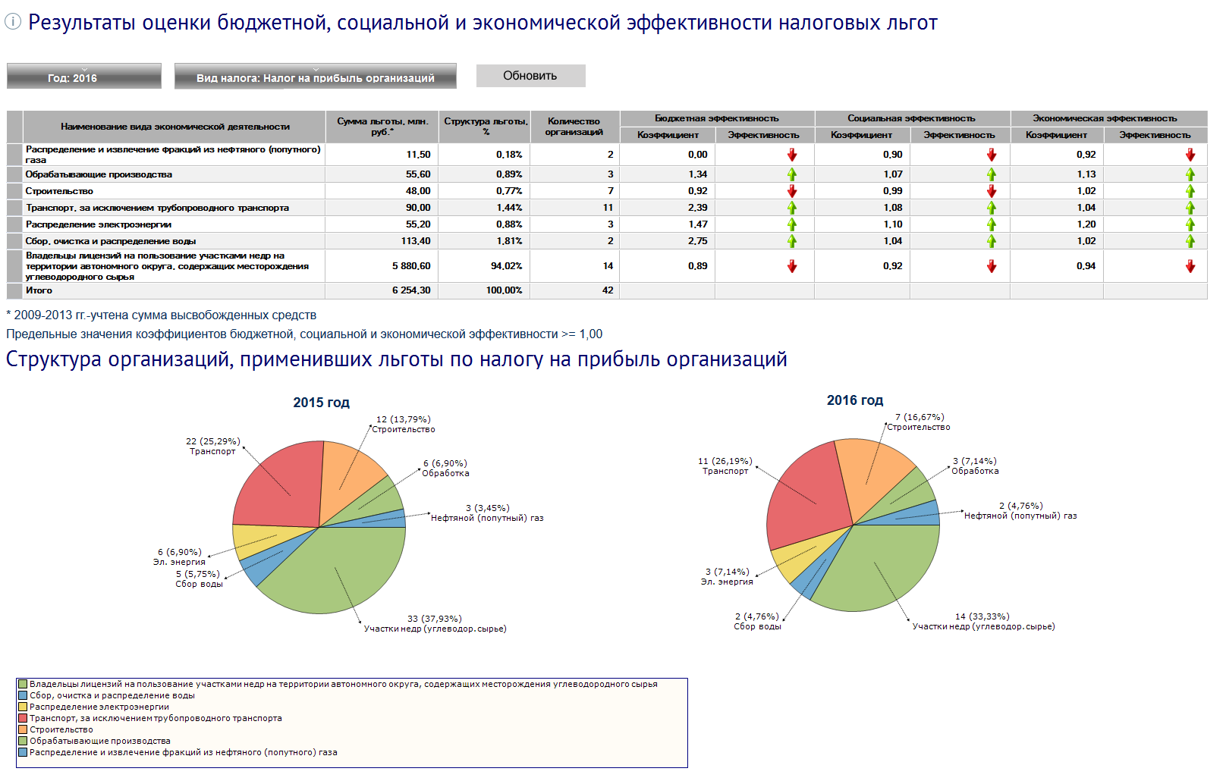Image resolution: width=1226 pixels, height=784 pixels.
Task: Click social efficiency green arrow in Транспорт row
Action: click(x=991, y=208)
